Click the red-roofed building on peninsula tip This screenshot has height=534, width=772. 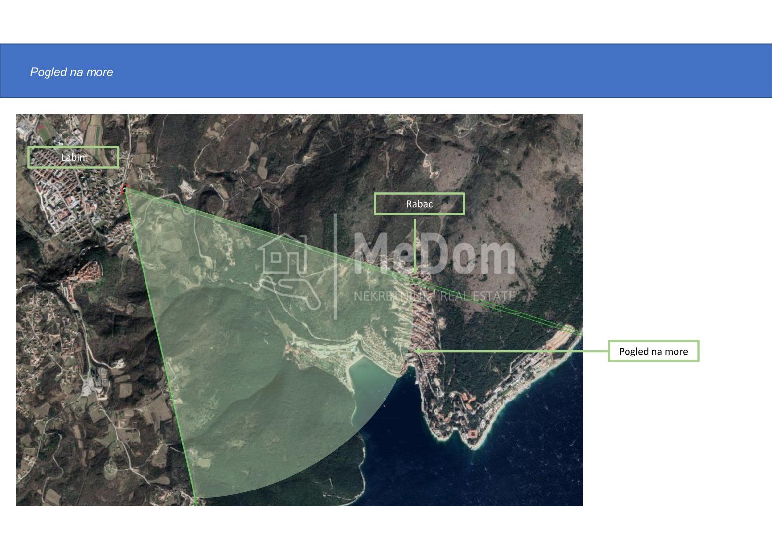click(472, 434)
